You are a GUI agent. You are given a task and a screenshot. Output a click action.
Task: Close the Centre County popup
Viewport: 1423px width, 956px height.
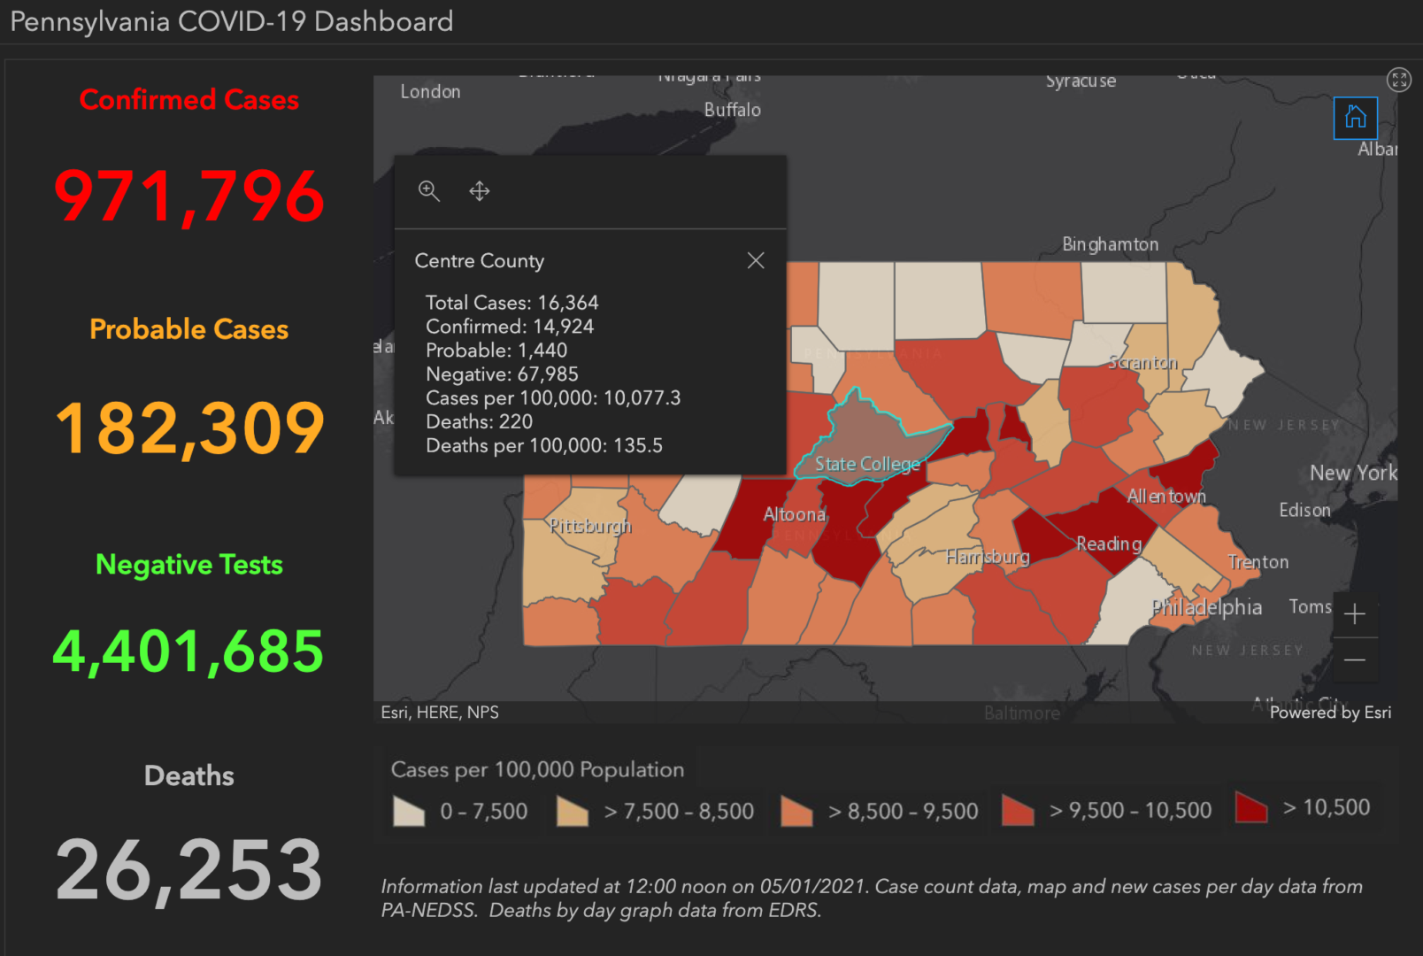[756, 260]
